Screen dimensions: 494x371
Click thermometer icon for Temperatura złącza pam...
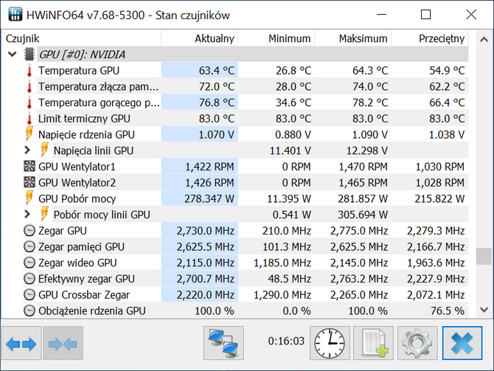click(x=29, y=86)
